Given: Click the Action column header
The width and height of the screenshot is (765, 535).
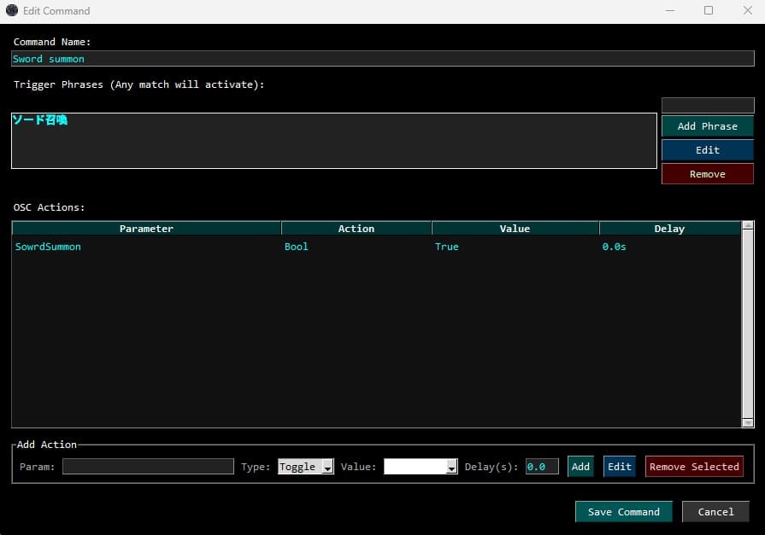Looking at the screenshot, I should click(356, 229).
